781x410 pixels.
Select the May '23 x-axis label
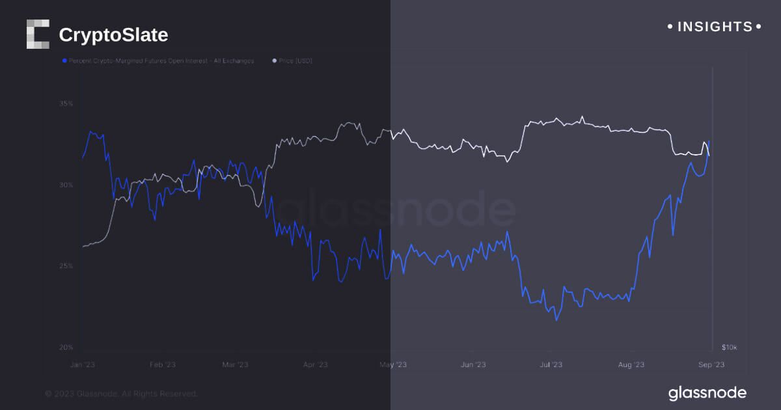(x=392, y=365)
